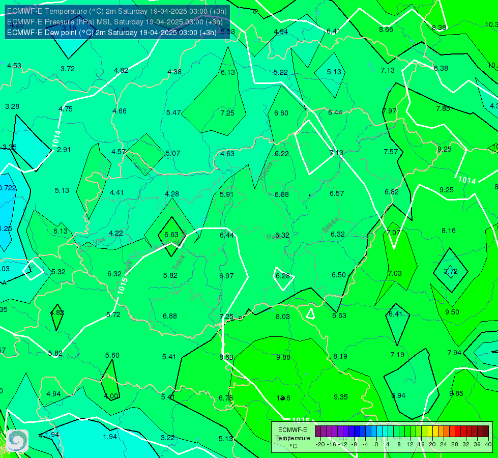Viewport: 498px width, 458px height.
Task: Click the 4.38 temperature value
Action: (174, 72)
